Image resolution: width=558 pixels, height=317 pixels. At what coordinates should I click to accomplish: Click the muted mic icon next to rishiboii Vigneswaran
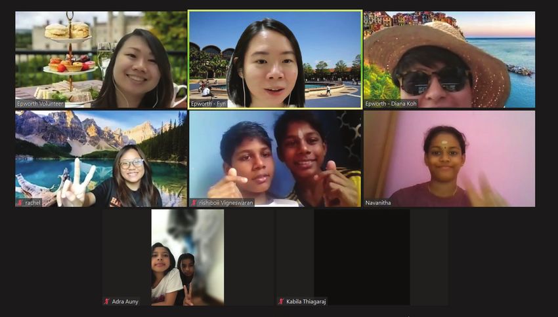click(x=194, y=203)
